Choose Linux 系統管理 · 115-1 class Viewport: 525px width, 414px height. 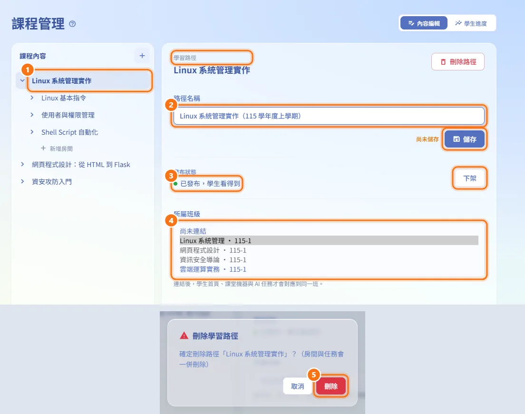pos(329,240)
